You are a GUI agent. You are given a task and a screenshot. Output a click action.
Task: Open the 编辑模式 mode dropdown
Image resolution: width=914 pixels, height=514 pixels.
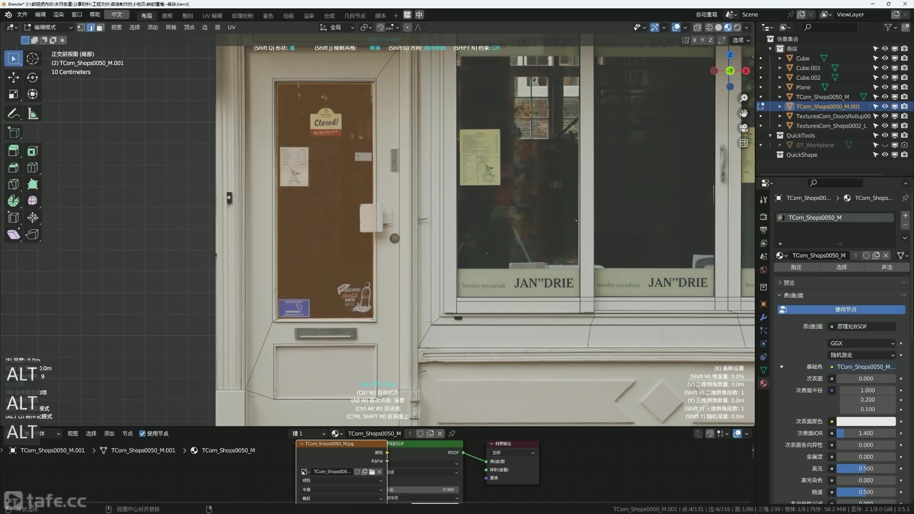coord(49,27)
